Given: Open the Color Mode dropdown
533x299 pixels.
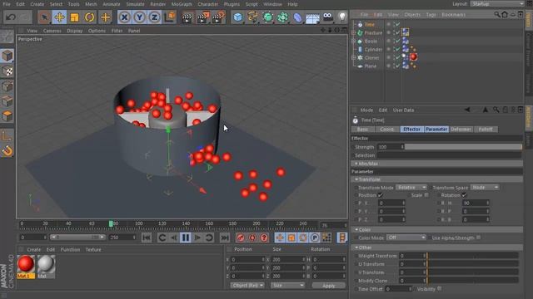Looking at the screenshot, I should [x=406, y=238].
